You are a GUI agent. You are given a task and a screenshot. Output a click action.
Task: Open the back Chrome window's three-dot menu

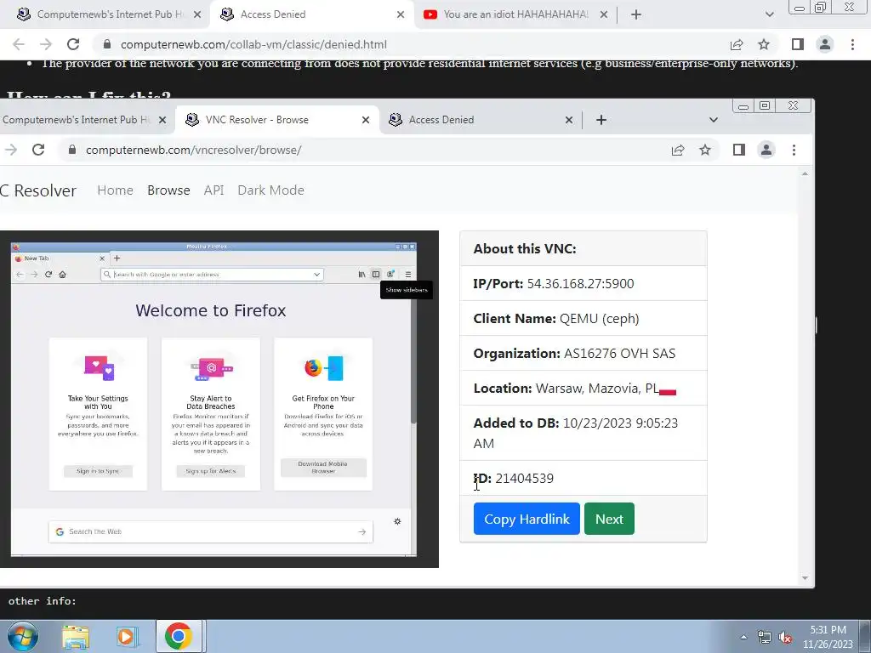coord(852,44)
